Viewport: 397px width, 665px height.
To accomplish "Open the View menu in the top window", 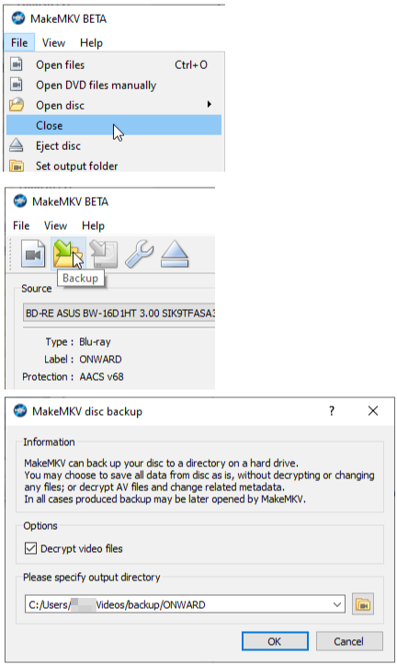I will coord(54,43).
